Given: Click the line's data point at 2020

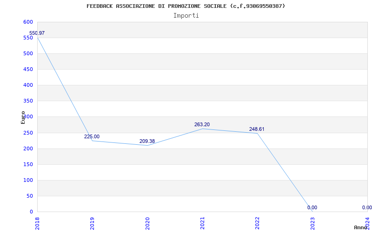Looking at the screenshot, I should (x=147, y=145).
